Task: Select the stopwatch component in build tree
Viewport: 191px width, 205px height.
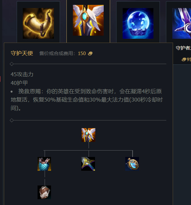Action: click(132, 164)
